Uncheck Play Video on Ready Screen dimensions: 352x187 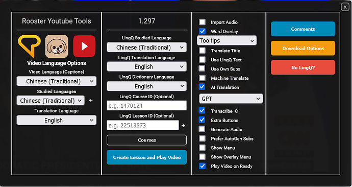pyautogui.click(x=202, y=166)
